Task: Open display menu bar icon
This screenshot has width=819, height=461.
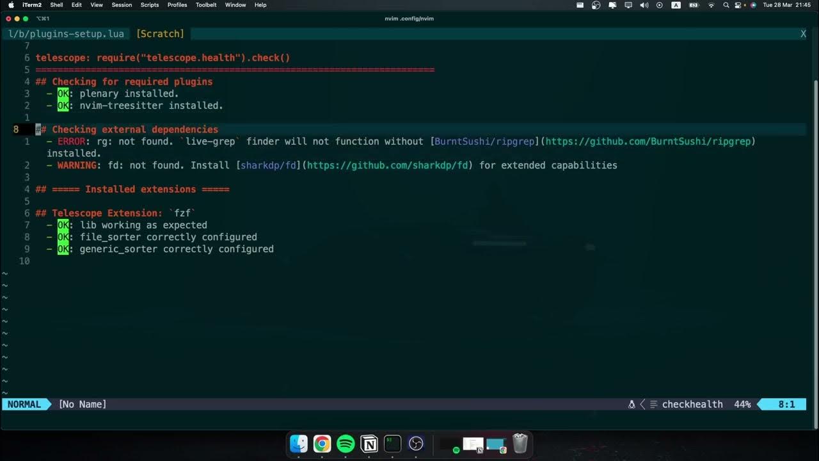Action: coord(628,4)
